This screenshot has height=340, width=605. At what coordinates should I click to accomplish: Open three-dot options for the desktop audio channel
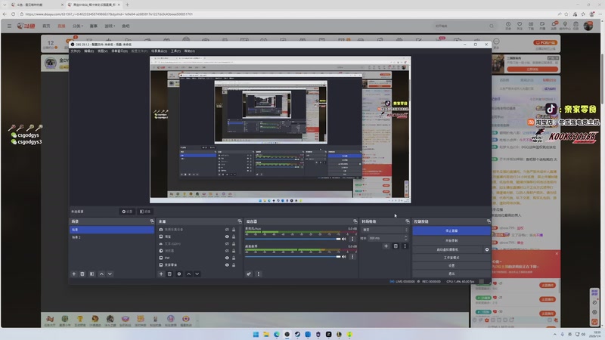point(352,256)
